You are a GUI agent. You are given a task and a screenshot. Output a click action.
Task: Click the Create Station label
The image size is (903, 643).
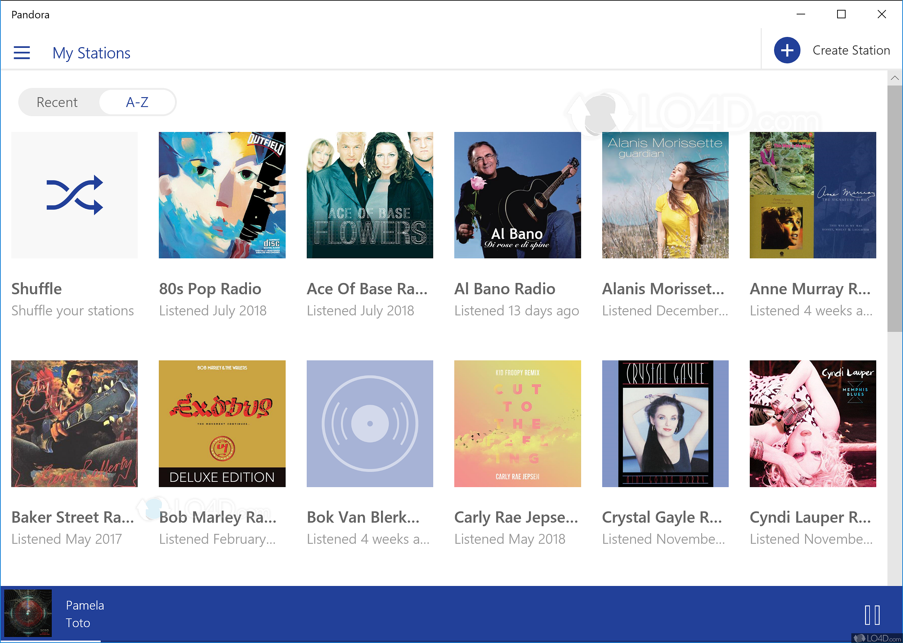[x=851, y=50]
